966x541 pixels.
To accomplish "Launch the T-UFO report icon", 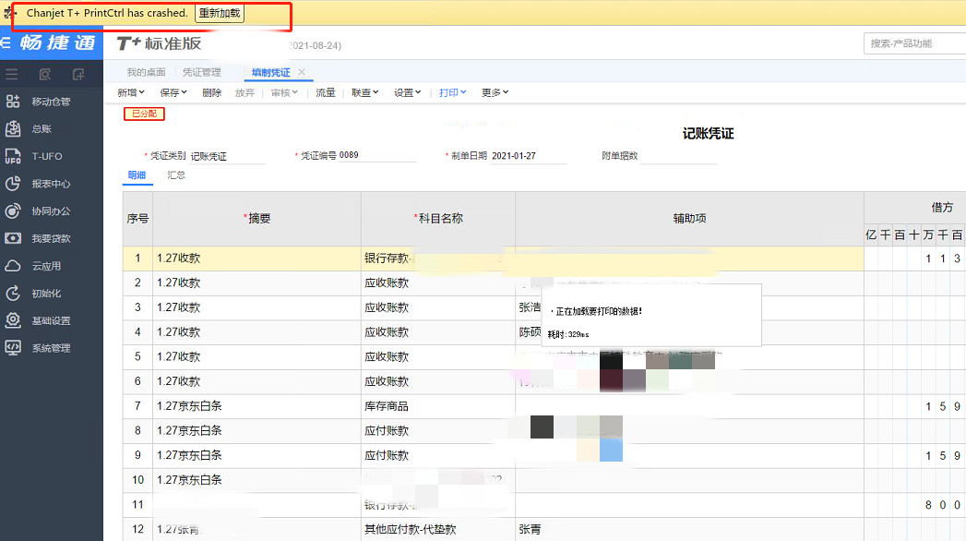I will point(13,156).
